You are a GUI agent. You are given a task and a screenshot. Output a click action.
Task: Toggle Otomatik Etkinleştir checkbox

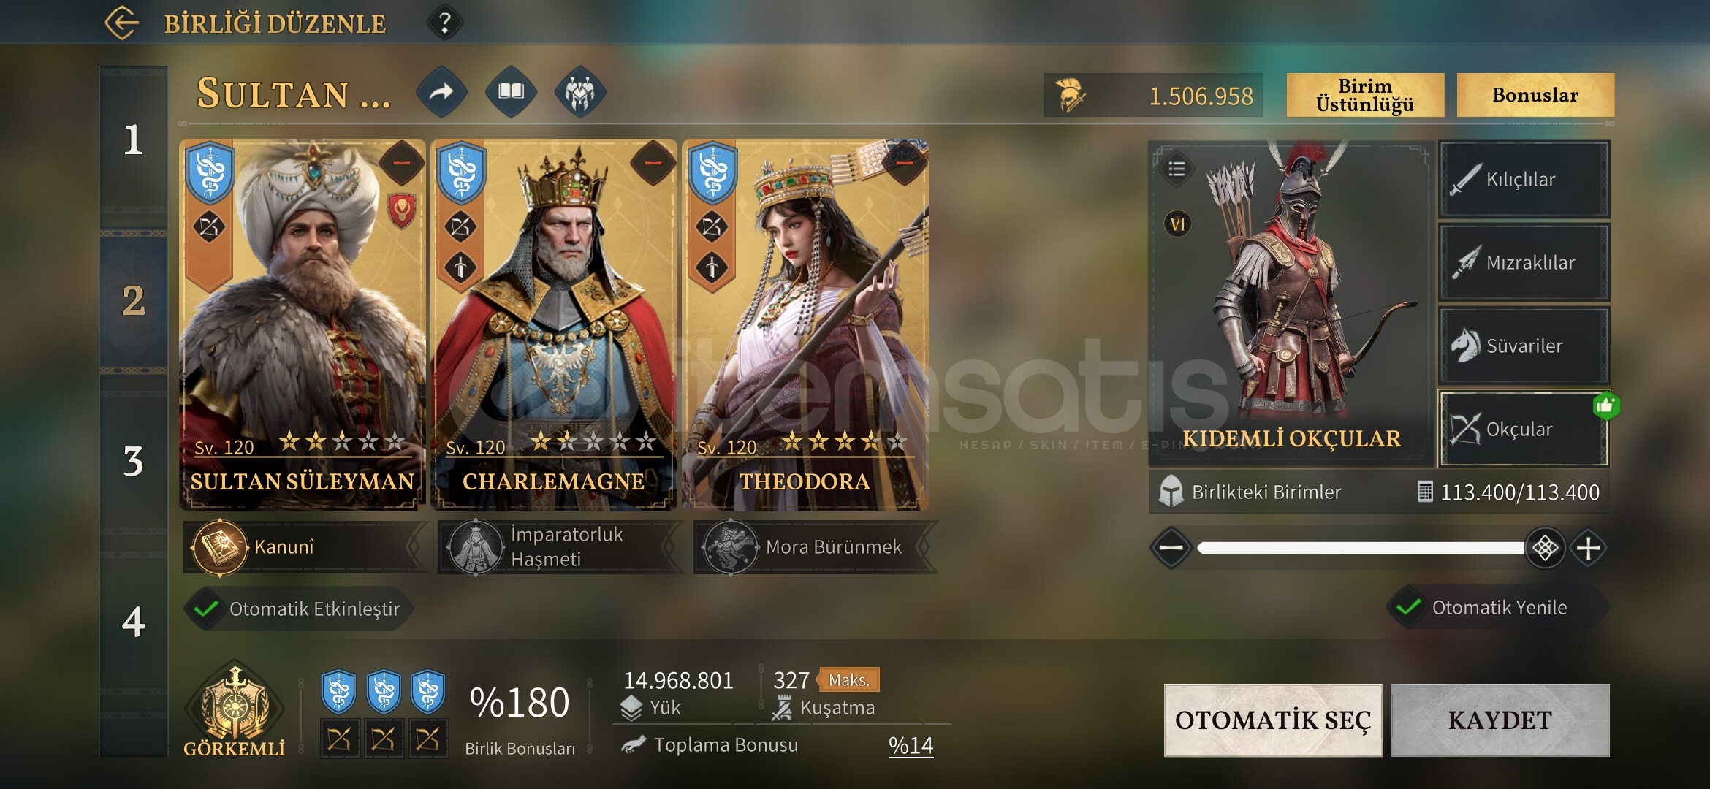point(207,609)
